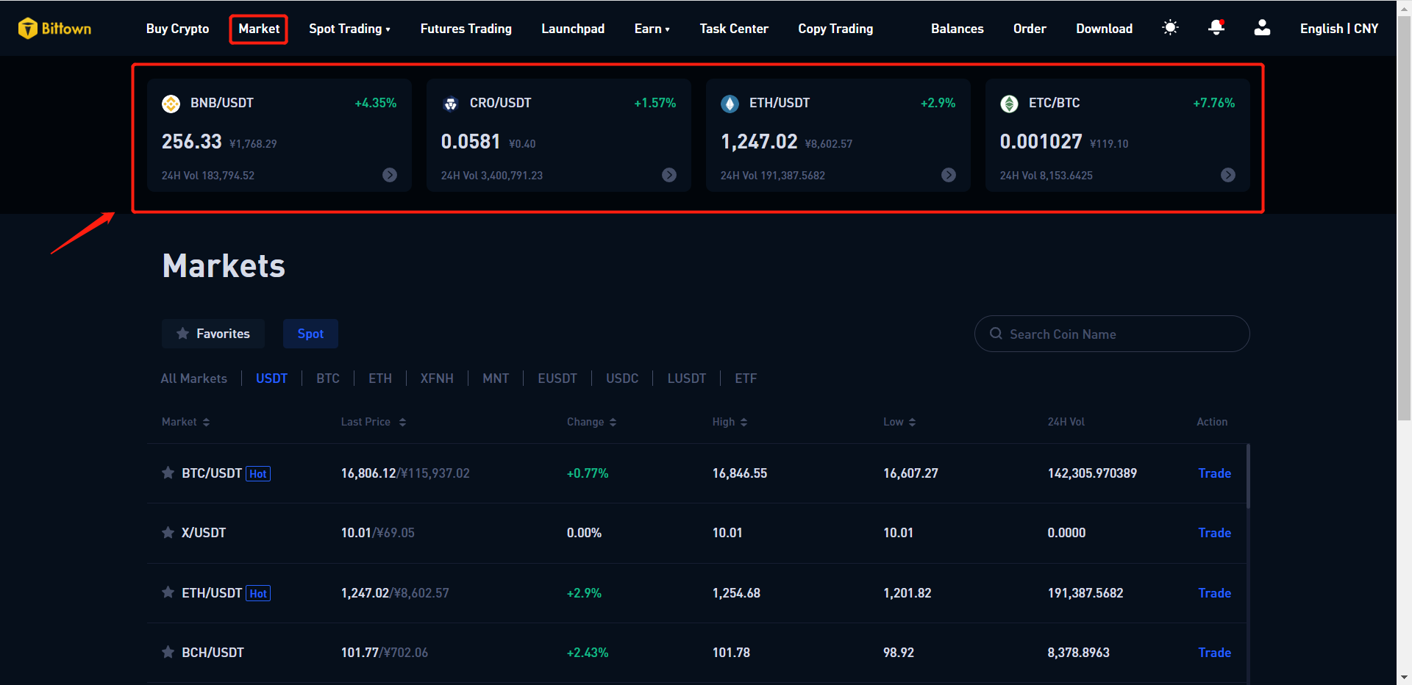Select MNT market filter

click(496, 379)
